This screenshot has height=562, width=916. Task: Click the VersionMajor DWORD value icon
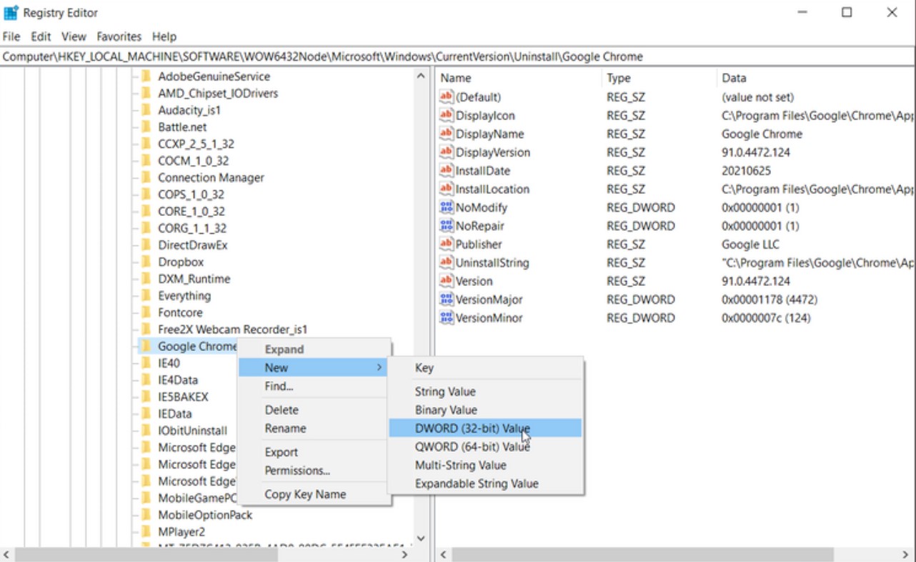tap(447, 300)
